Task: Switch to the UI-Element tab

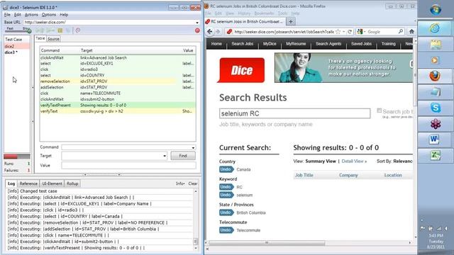Action: point(52,183)
